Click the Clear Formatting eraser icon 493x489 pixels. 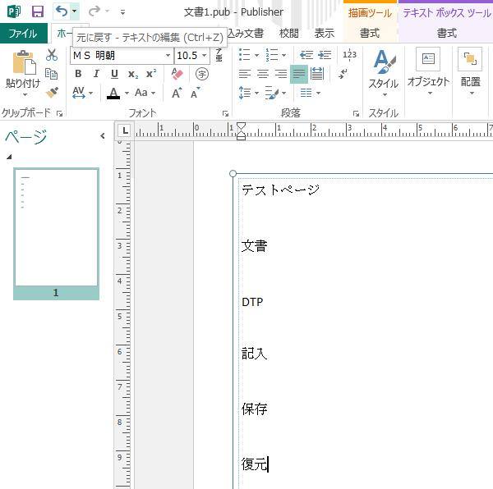[x=177, y=74]
